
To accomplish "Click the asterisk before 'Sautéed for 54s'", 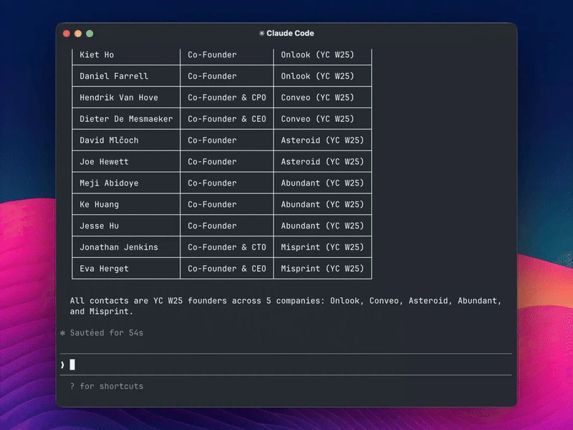I will (x=62, y=333).
